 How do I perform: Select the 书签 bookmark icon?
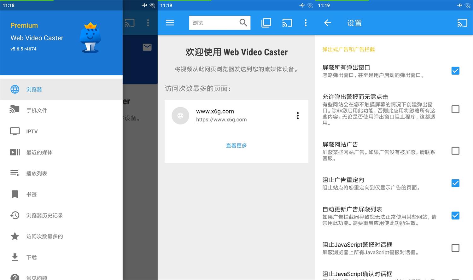click(15, 194)
